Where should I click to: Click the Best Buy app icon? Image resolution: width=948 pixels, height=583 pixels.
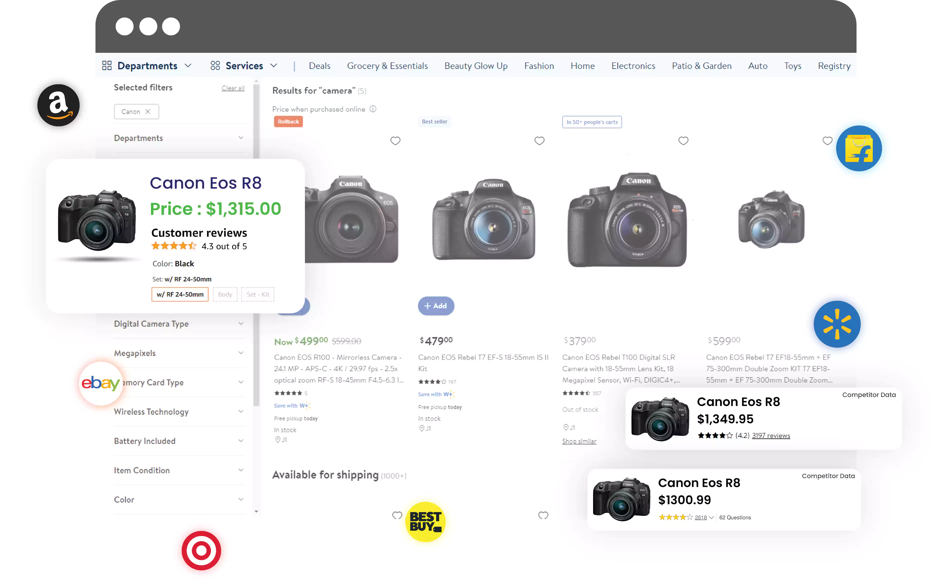tap(427, 521)
